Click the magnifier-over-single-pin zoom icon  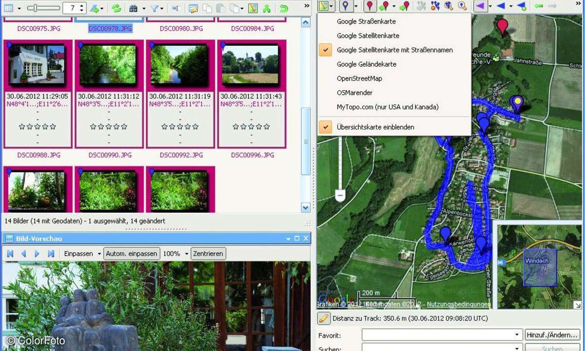point(462,6)
